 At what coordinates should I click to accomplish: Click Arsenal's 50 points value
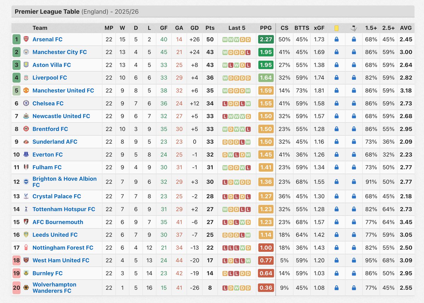[x=210, y=40]
